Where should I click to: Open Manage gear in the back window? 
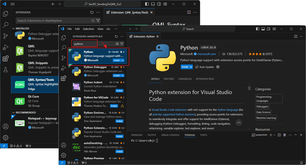tap(6, 138)
